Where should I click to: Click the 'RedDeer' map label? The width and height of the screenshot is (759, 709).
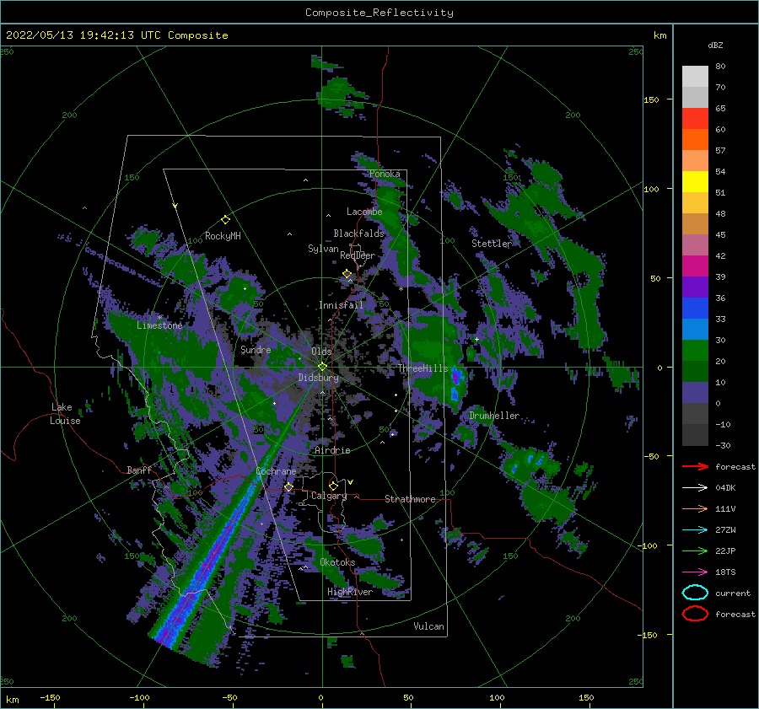358,255
